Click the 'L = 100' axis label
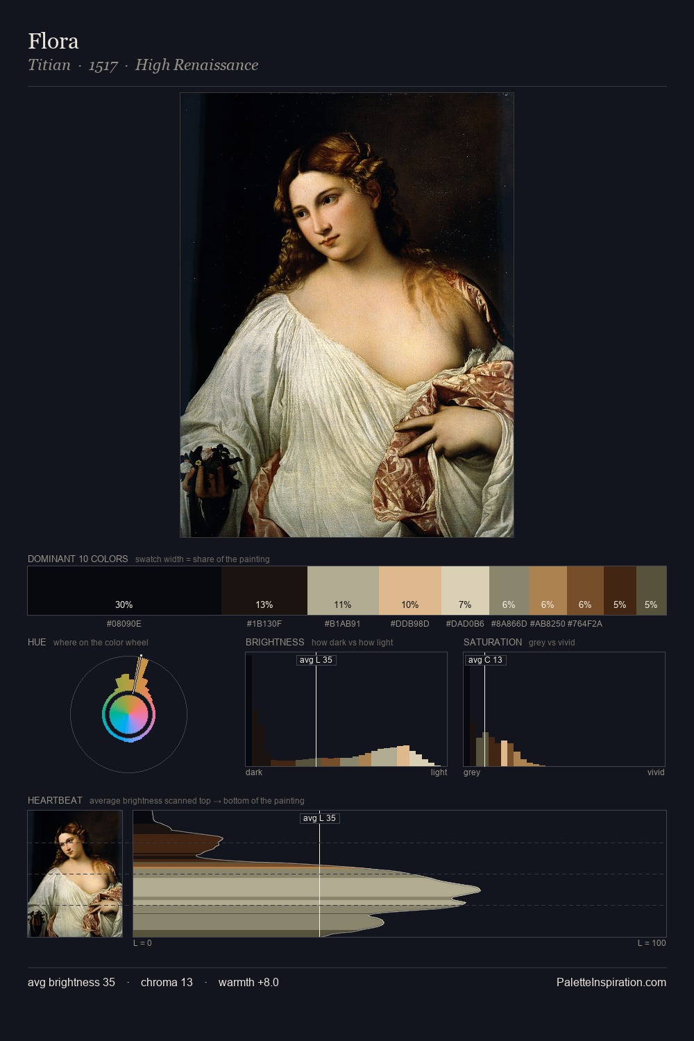 click(x=652, y=943)
